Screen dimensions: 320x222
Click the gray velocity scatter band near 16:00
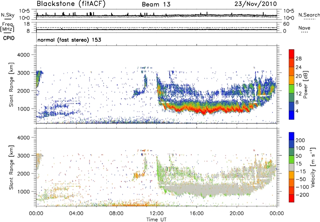point(197,189)
